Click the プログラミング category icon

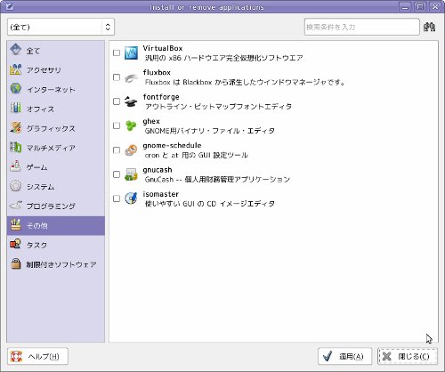tap(16, 206)
